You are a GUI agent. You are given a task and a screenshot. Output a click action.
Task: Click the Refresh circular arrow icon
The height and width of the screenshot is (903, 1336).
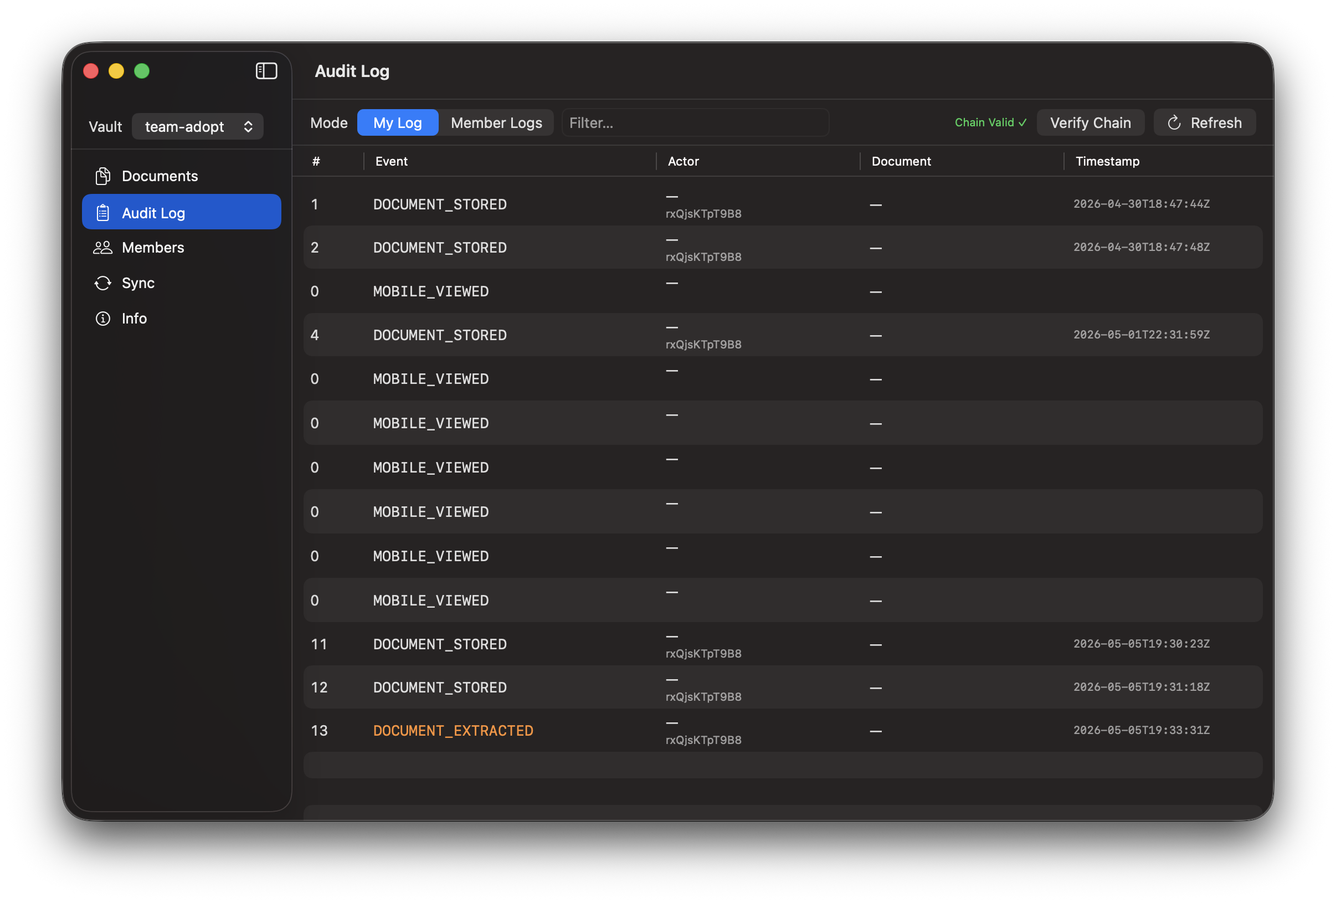click(x=1174, y=122)
